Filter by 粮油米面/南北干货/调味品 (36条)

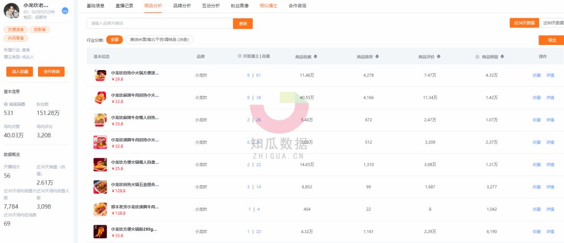click(159, 40)
